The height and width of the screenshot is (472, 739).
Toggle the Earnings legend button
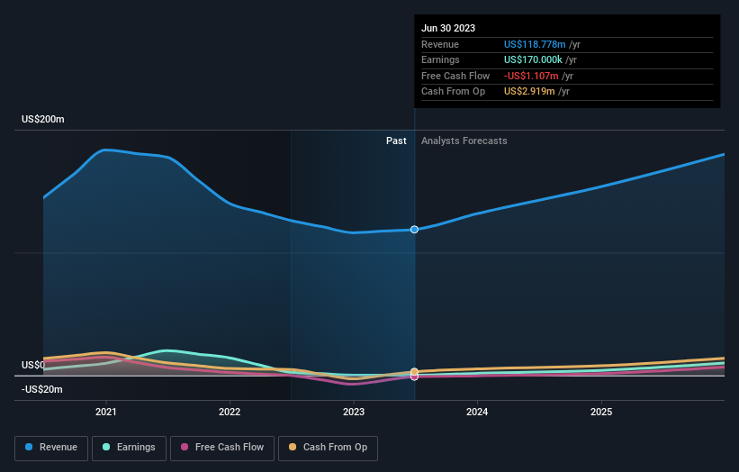(x=129, y=448)
